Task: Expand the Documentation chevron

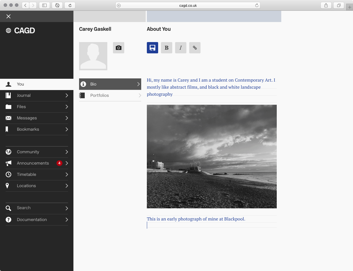Action: 67,220
